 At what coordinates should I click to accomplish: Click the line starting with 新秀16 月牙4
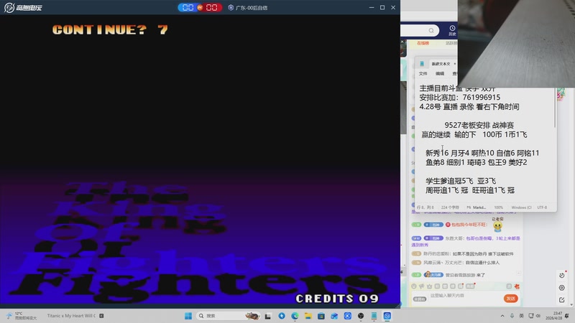click(x=482, y=153)
